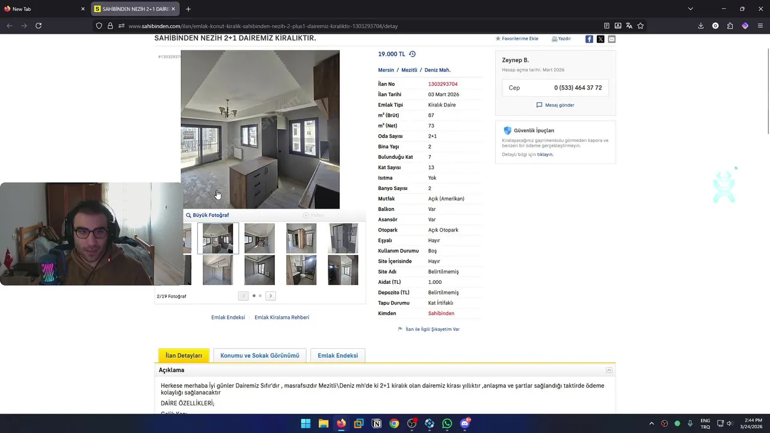This screenshot has width=770, height=433.
Task: Reload the current page
Action: point(38,26)
